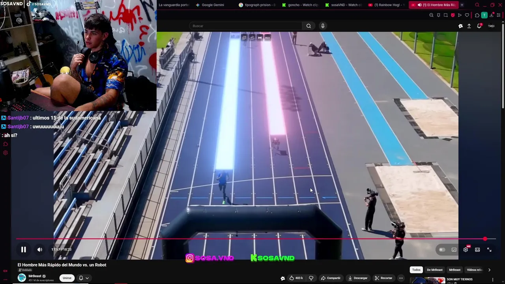
Task: Click the player play icon in toolbar
Action: [x=460, y=15]
